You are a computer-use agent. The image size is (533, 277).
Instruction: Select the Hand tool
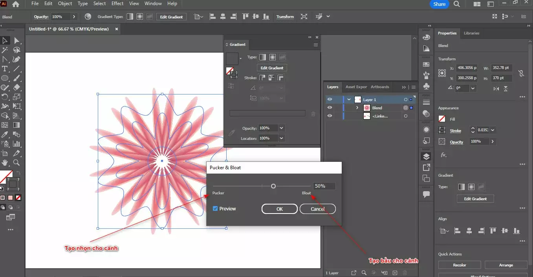(5, 163)
